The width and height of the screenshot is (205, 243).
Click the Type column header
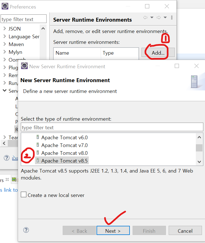click(x=120, y=53)
